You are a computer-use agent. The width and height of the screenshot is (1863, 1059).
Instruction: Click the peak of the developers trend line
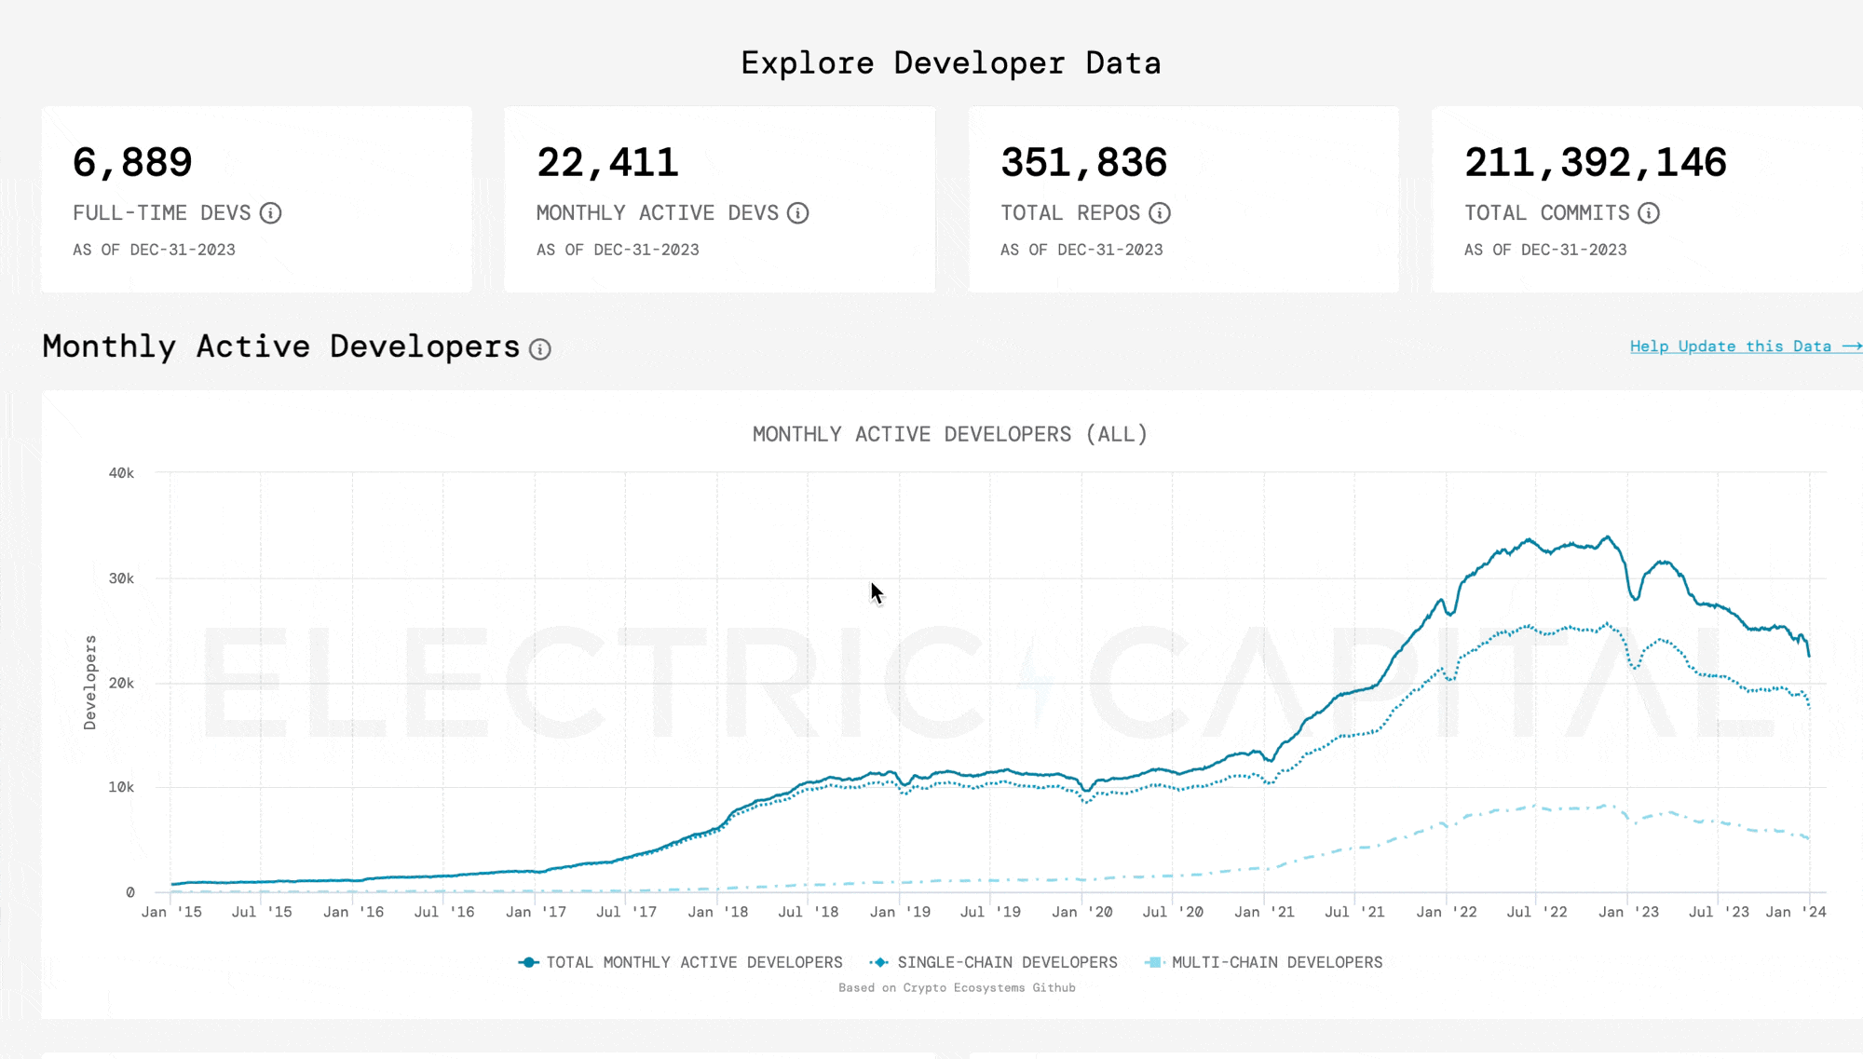[x=1606, y=536]
